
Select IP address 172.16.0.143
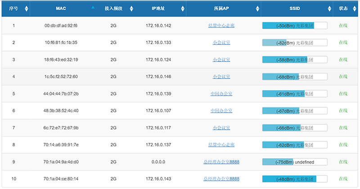pyautogui.click(x=158, y=179)
